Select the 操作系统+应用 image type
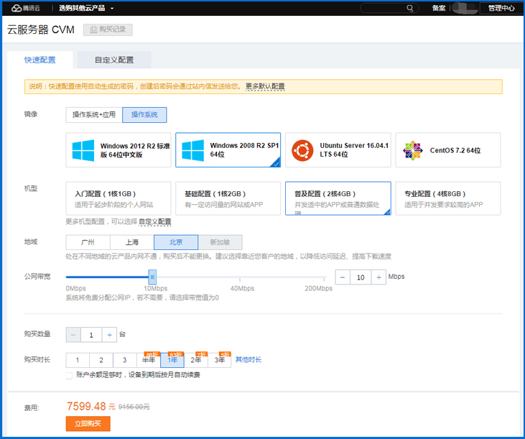This screenshot has width=525, height=439. [94, 115]
